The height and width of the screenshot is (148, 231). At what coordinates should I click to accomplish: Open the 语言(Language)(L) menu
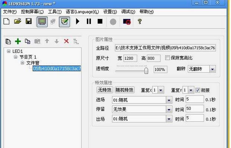tap(82, 12)
